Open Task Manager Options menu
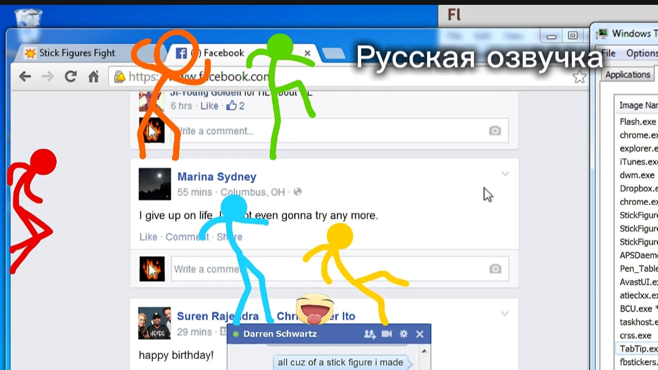The height and width of the screenshot is (370, 658). point(642,53)
